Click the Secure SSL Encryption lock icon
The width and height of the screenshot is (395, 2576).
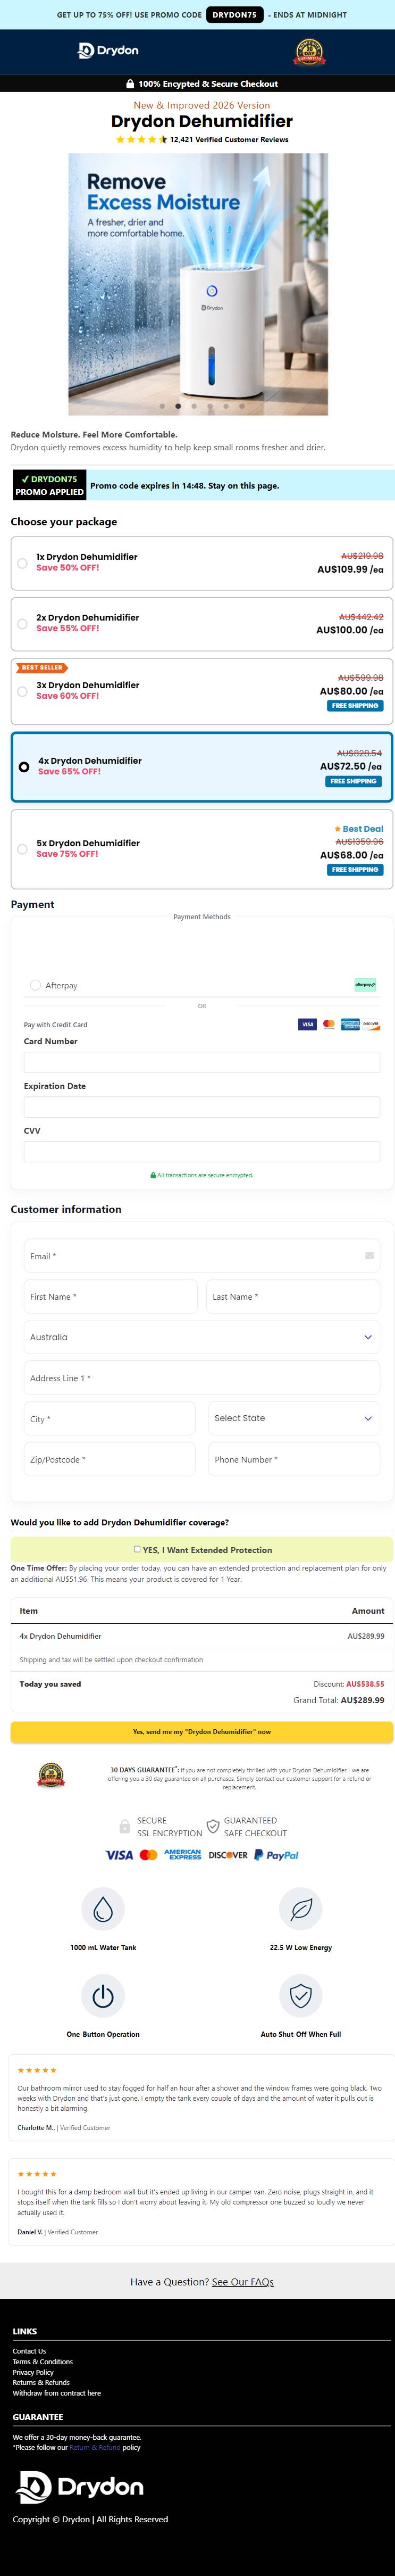(124, 1827)
